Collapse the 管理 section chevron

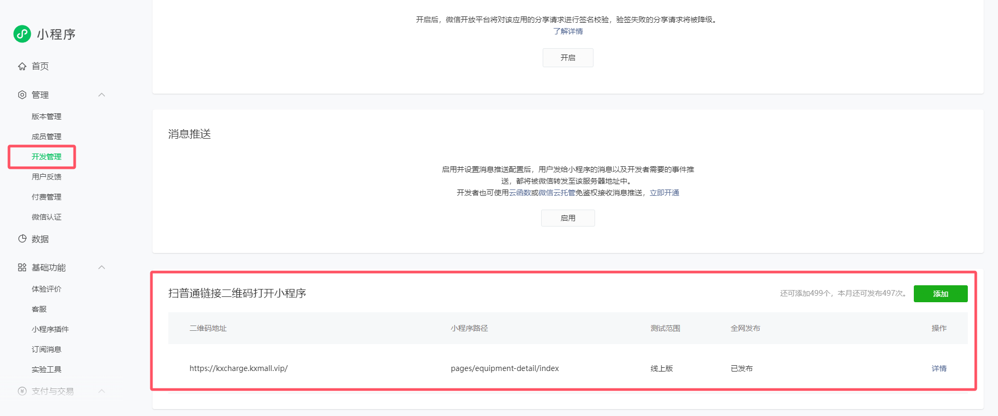102,95
